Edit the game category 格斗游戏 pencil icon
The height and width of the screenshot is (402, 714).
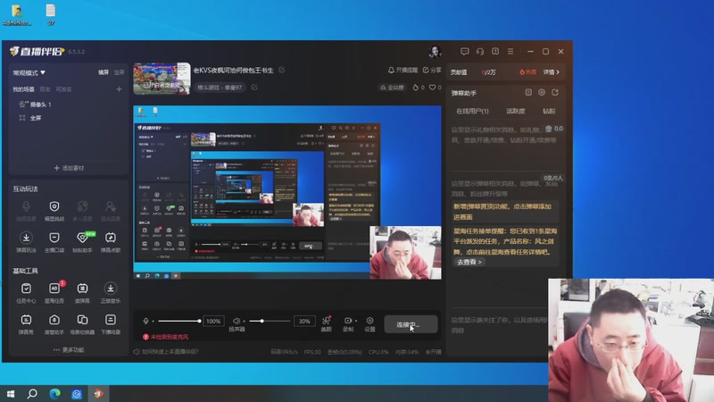[254, 87]
